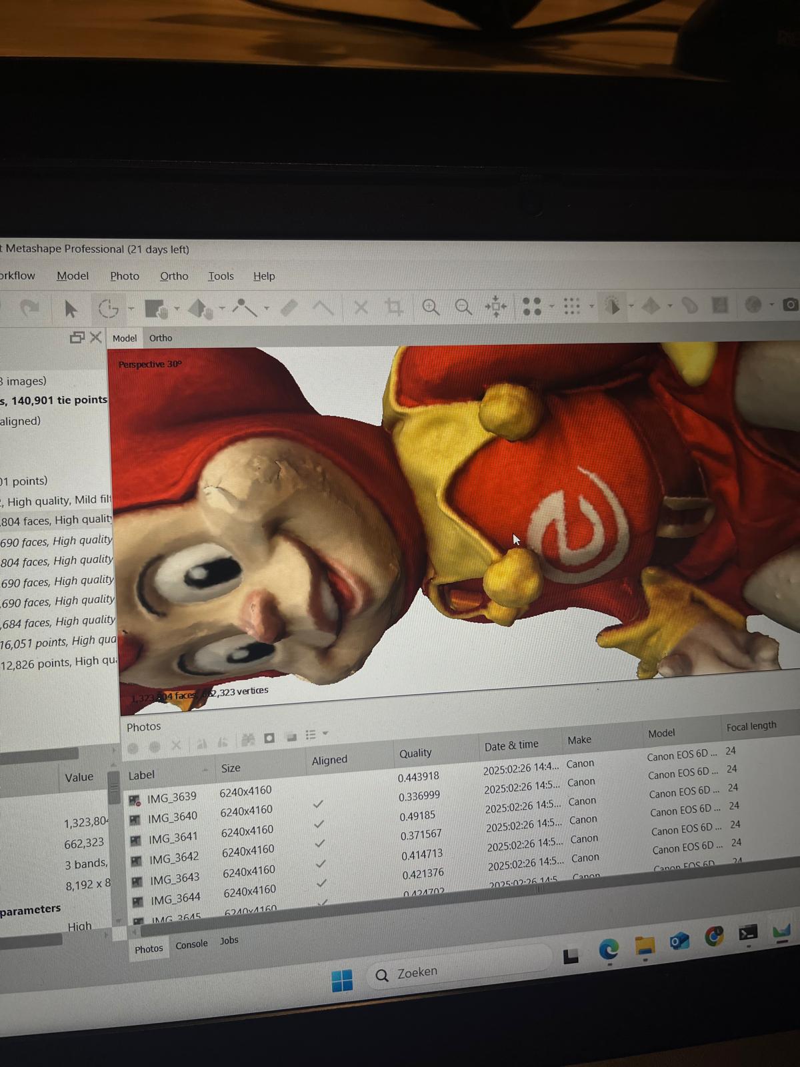The height and width of the screenshot is (1067, 800).
Task: Open the tiled model view dropdown arrow
Action: click(x=670, y=306)
